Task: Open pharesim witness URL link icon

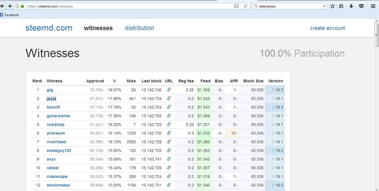Action: 169,133
